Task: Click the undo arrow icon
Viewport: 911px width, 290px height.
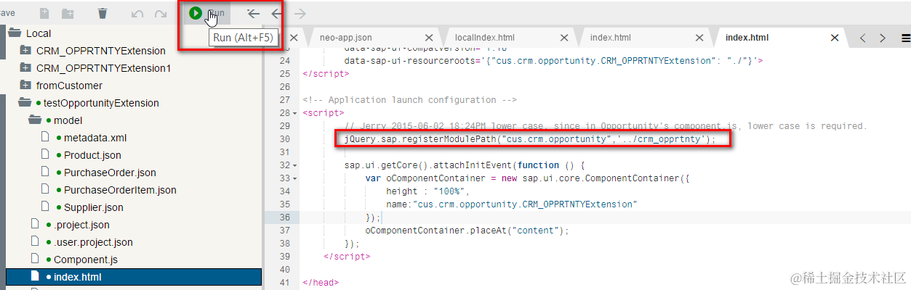Action: (137, 14)
